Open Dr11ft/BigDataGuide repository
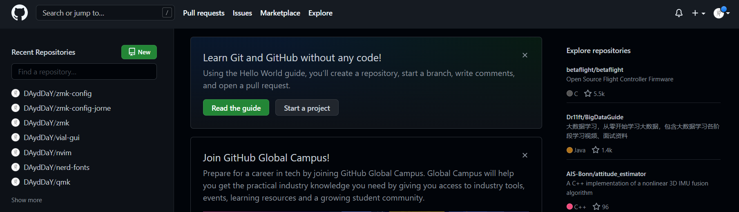739x212 pixels. [595, 117]
